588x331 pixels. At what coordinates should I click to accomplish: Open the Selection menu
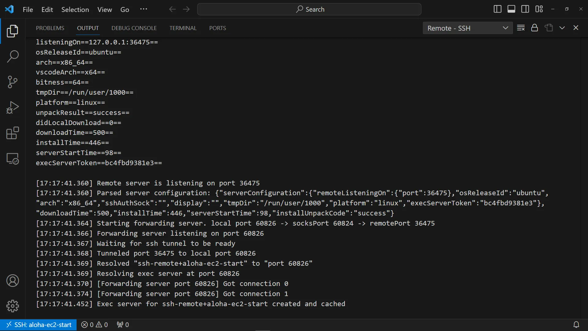(75, 10)
